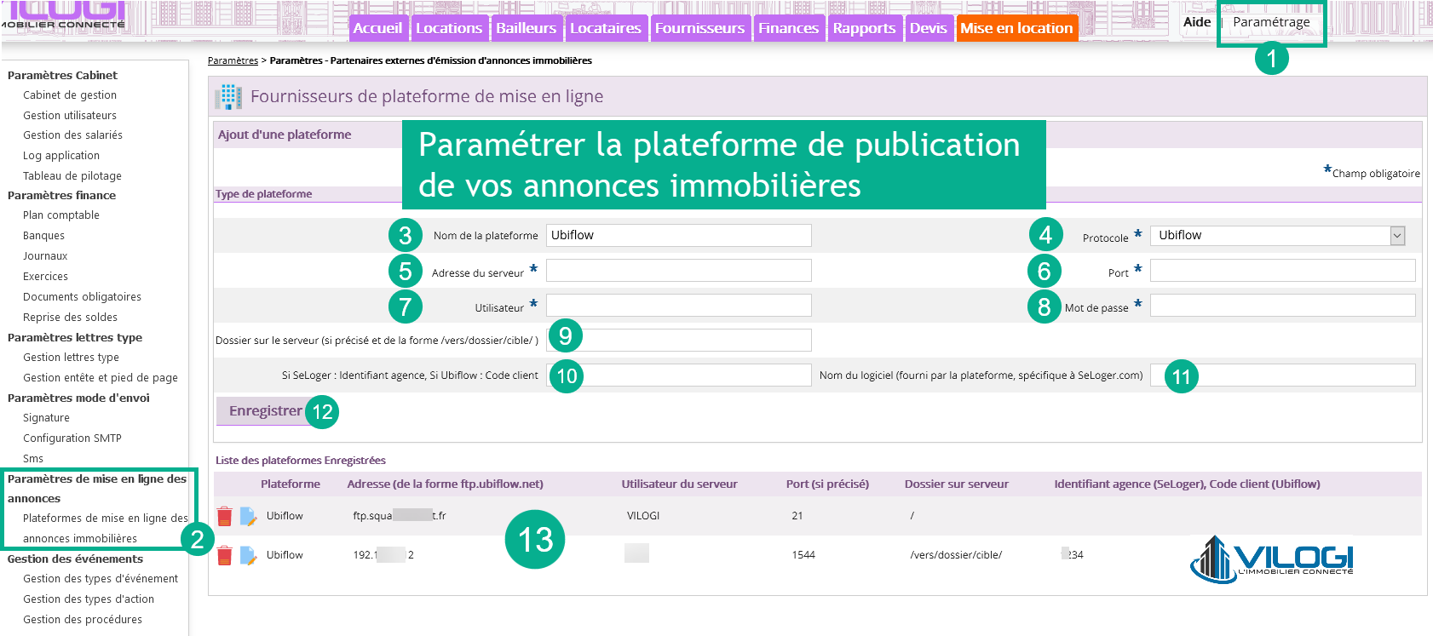Open Configuration SMTP in sidebar

click(x=72, y=438)
